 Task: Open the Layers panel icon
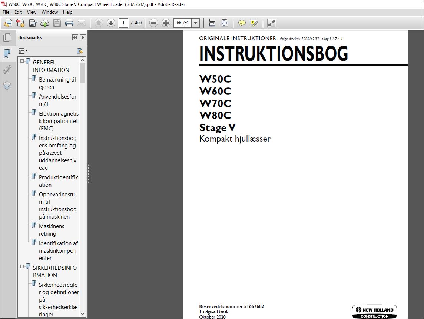[x=7, y=86]
